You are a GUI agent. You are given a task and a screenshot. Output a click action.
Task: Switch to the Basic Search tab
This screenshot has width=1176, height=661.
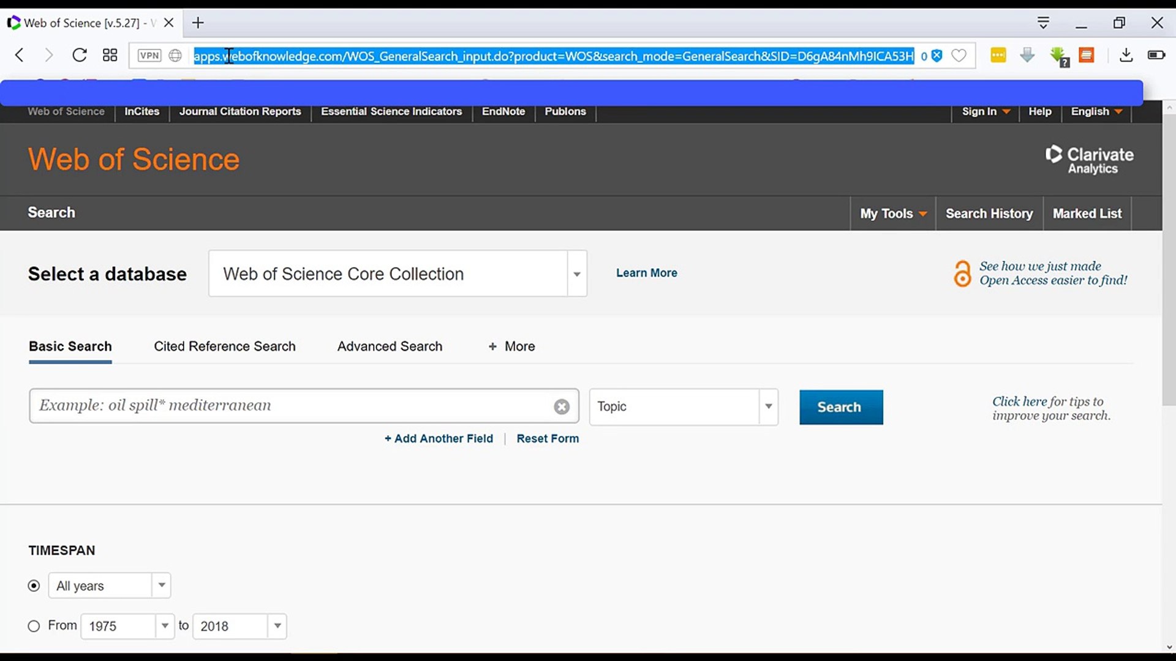click(70, 346)
